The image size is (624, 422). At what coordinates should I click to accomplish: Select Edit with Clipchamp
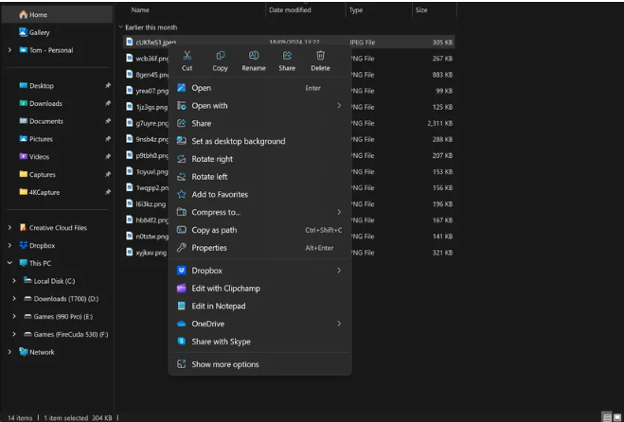coord(225,288)
